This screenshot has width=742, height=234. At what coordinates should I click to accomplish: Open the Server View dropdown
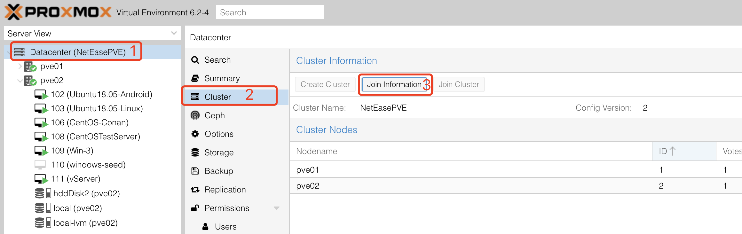[174, 33]
